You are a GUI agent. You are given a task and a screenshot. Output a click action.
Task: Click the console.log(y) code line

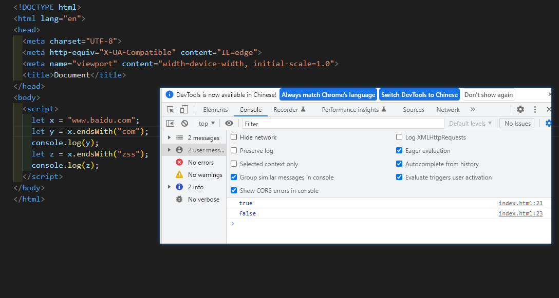click(65, 143)
